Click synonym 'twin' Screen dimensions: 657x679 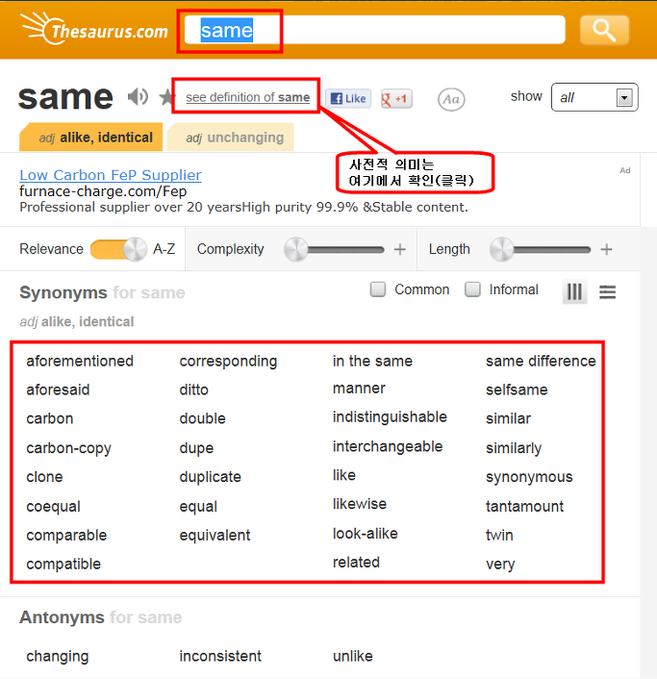tap(499, 536)
